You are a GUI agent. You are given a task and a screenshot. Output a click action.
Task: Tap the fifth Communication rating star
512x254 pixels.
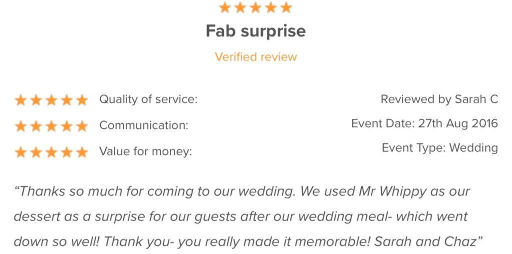click(82, 126)
